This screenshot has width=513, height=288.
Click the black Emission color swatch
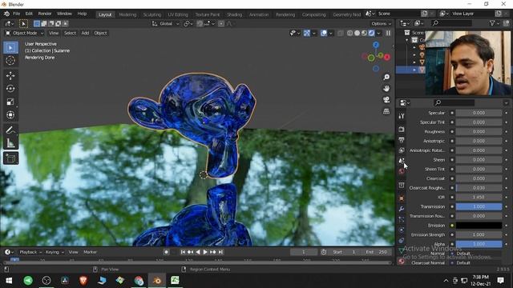click(479, 226)
